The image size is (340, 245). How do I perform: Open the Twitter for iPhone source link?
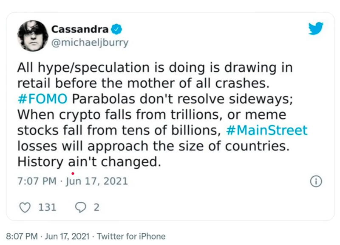pos(131,236)
